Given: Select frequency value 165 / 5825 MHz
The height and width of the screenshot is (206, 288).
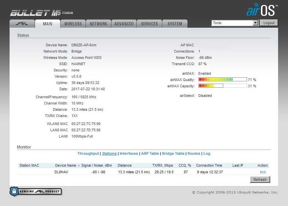Looking at the screenshot, I should tap(84, 97).
